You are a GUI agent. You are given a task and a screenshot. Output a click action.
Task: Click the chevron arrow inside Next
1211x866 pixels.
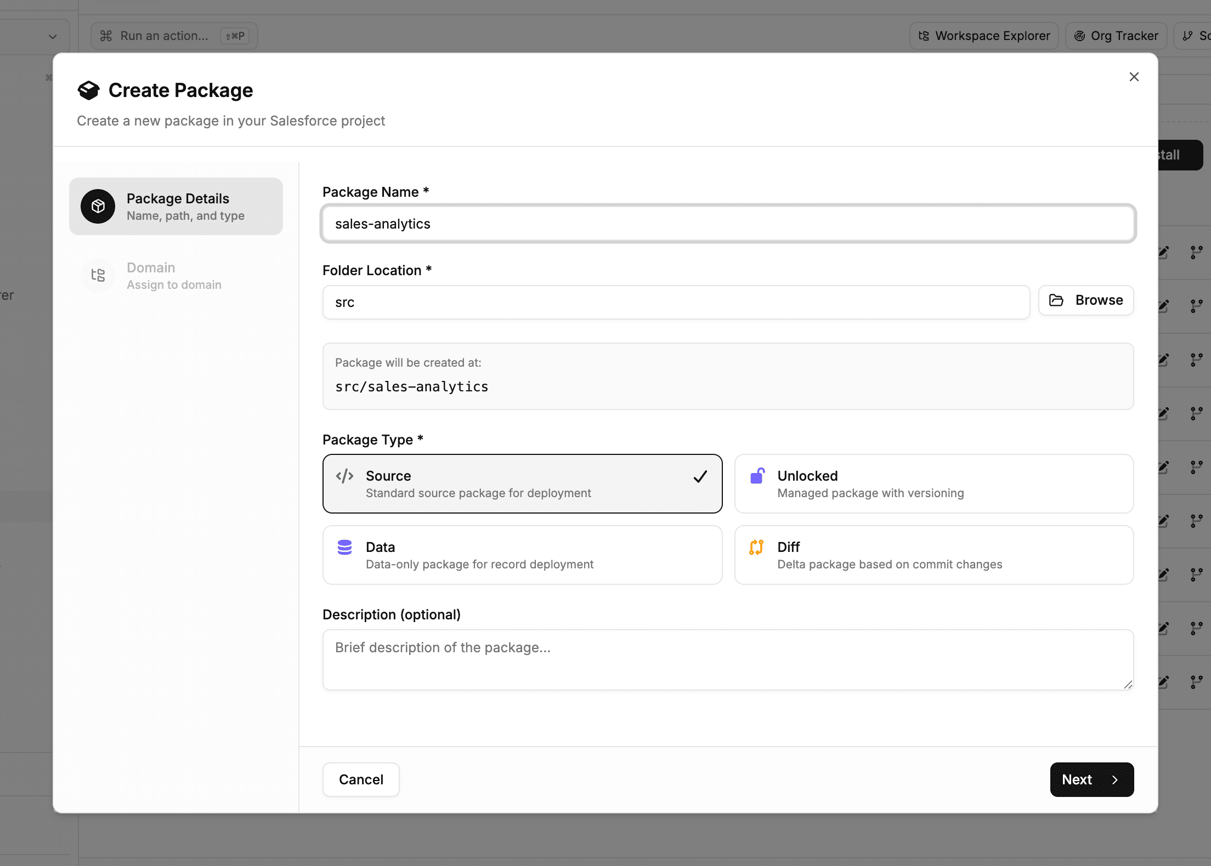[x=1114, y=780]
